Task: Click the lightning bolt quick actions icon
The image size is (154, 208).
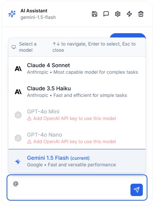Action: pyautogui.click(x=129, y=14)
